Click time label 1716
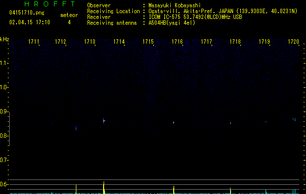This screenshot has width=306, height=194. [177, 42]
